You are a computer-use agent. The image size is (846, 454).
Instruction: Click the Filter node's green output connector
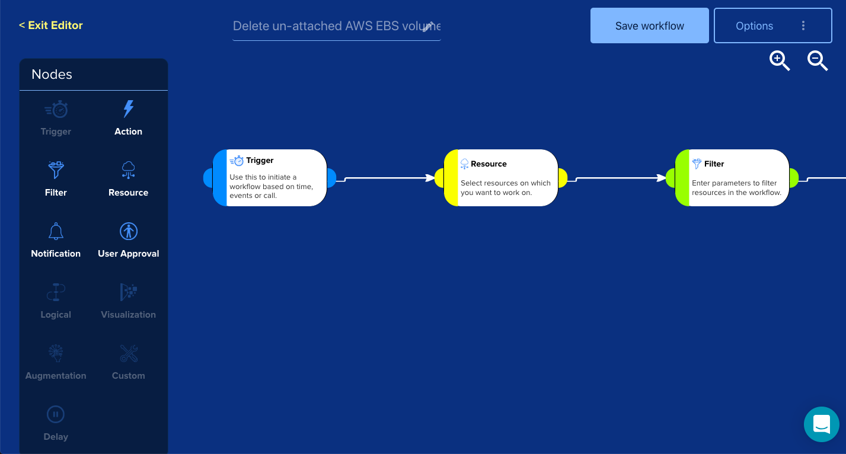pos(794,178)
